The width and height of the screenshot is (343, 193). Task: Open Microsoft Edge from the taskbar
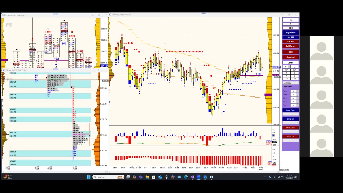pyautogui.click(x=186, y=177)
